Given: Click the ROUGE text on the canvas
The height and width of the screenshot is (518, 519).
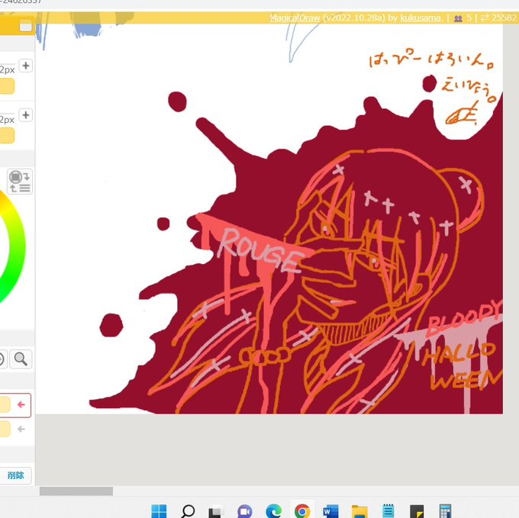Looking at the screenshot, I should pos(259,252).
